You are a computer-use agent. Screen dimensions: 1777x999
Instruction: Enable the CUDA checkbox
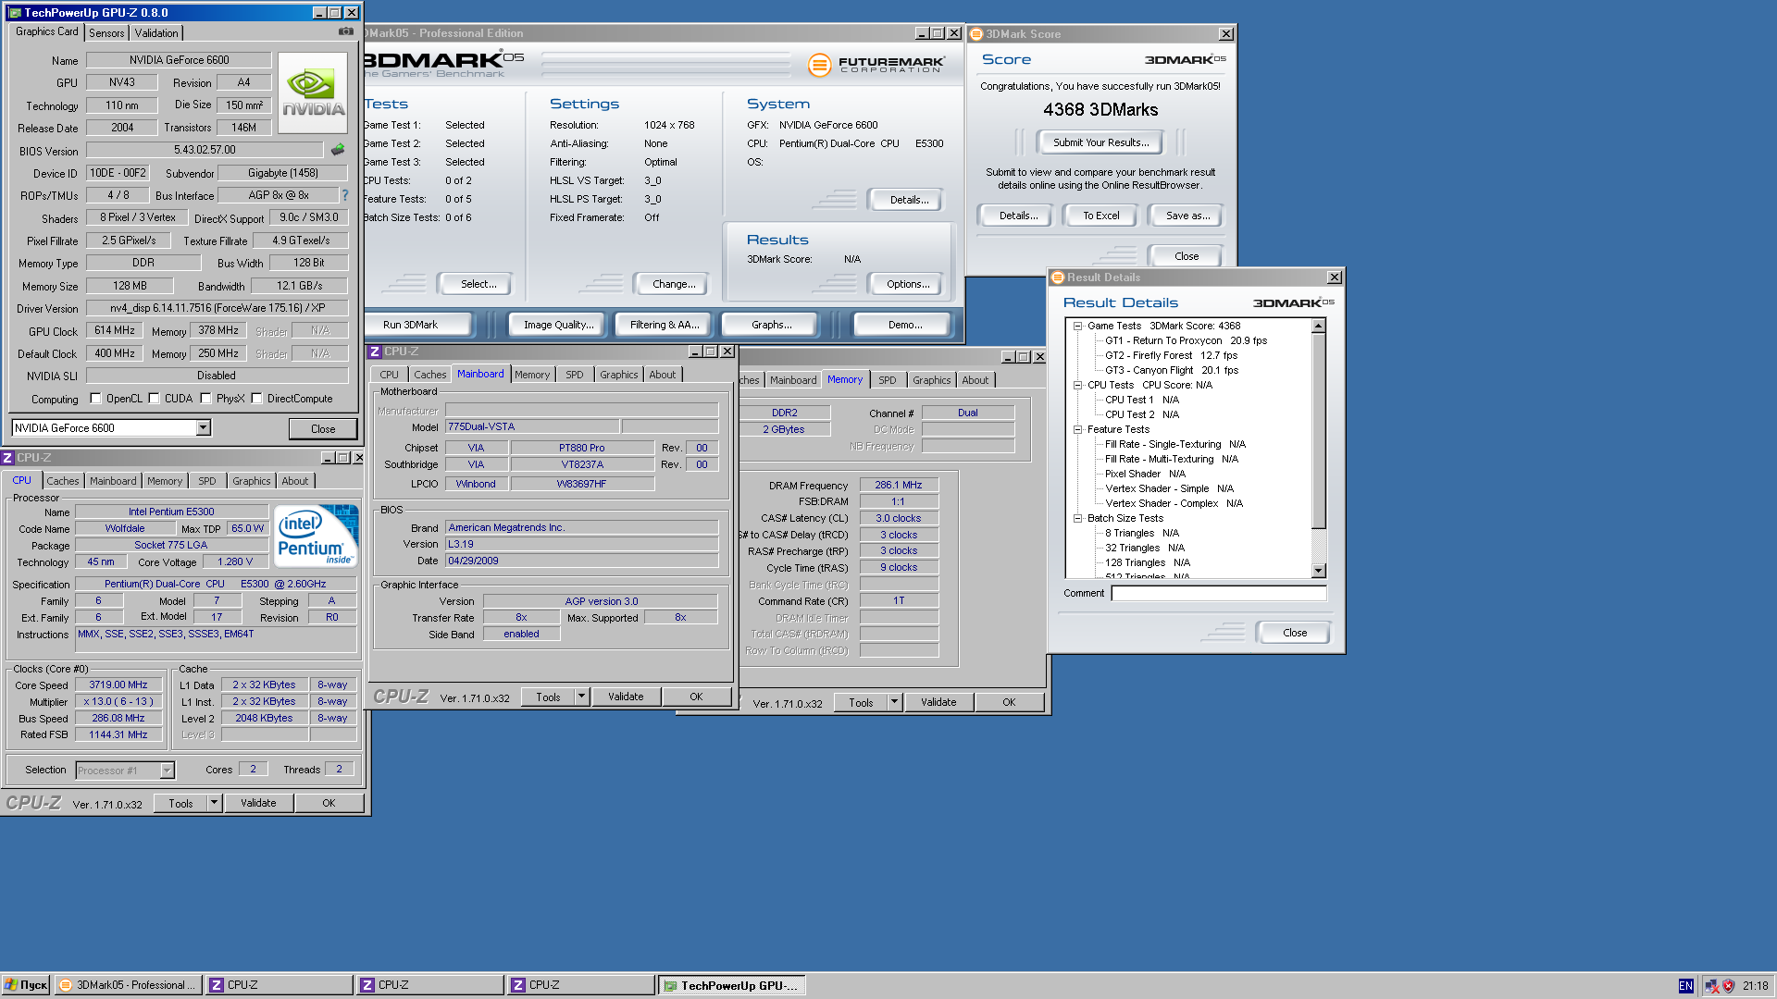click(155, 399)
